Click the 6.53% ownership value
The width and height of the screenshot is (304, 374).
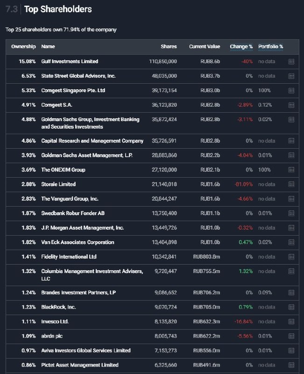point(28,76)
